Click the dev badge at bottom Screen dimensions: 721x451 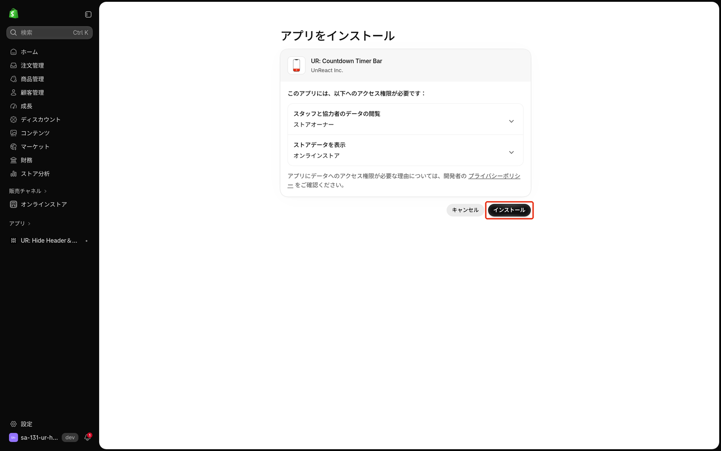pyautogui.click(x=70, y=437)
